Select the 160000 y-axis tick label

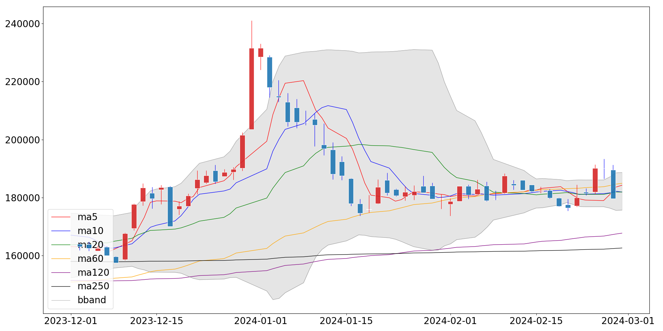(23, 256)
